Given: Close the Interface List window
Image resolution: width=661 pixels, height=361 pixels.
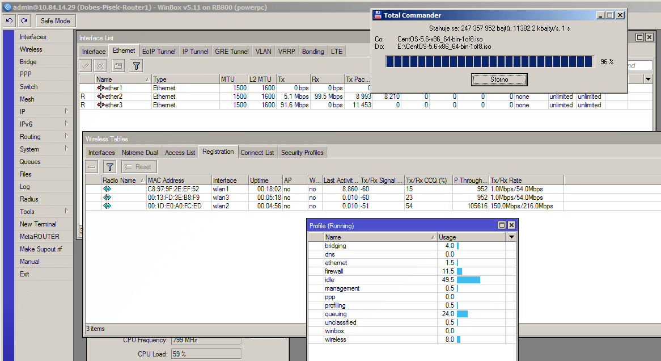Looking at the screenshot, I should (649, 37).
